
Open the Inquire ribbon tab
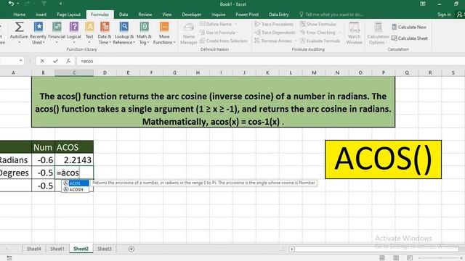coord(218,14)
